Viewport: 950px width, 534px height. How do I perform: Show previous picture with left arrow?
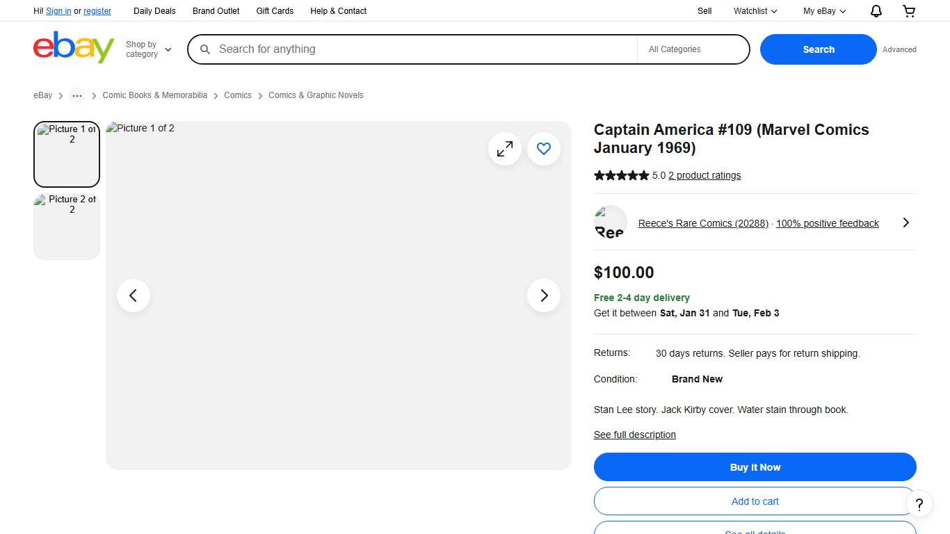tap(134, 296)
